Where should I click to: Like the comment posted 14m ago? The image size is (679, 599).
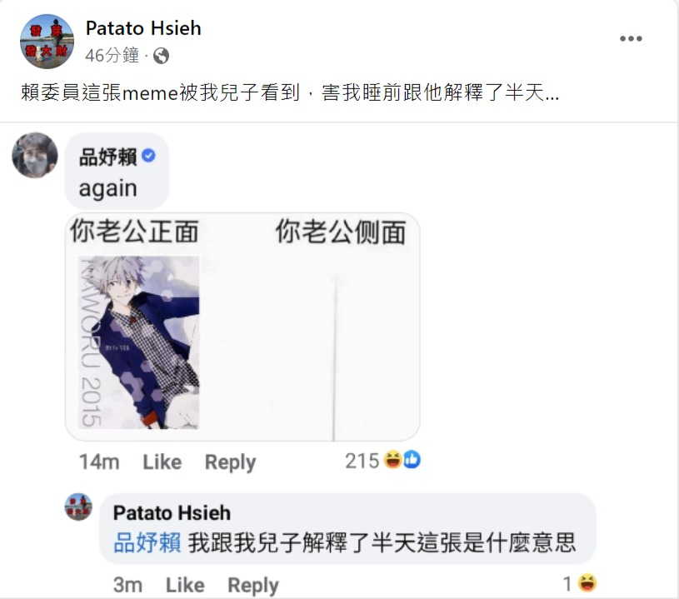coord(162,462)
